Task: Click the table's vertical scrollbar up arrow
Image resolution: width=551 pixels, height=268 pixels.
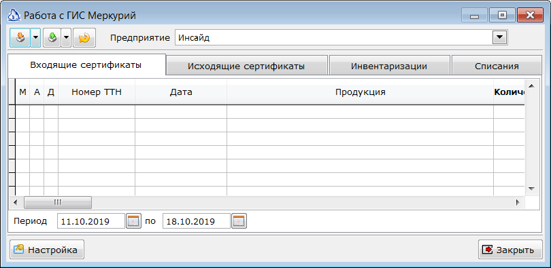Action: [x=531, y=86]
